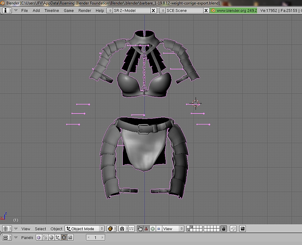302x245 pixels.
Task: Select the Script context button
Action: click(45, 237)
